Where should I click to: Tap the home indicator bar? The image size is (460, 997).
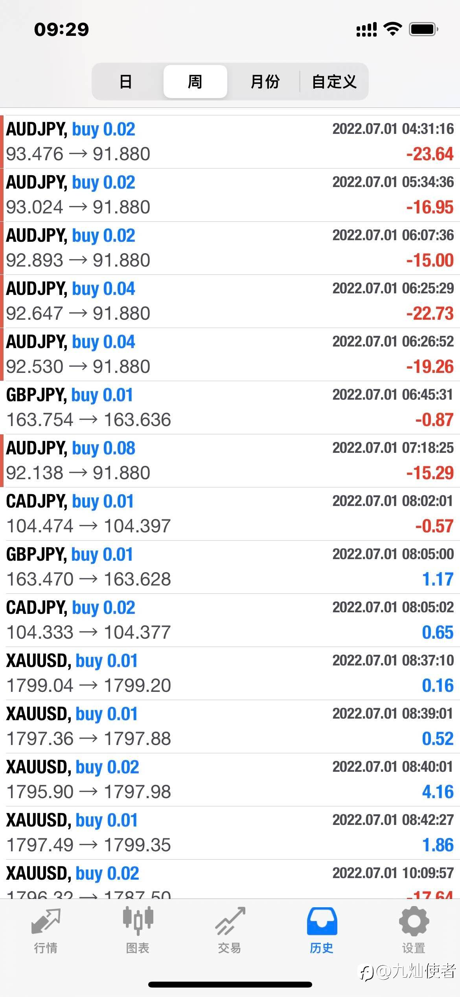[230, 984]
